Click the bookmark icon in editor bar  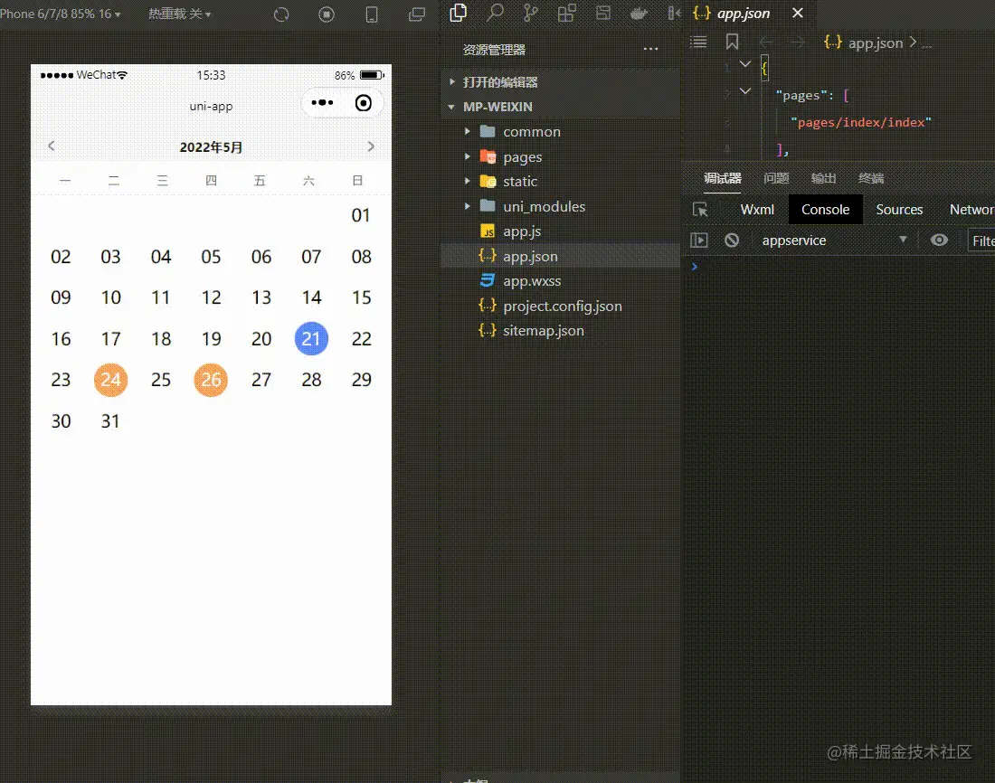pos(732,42)
